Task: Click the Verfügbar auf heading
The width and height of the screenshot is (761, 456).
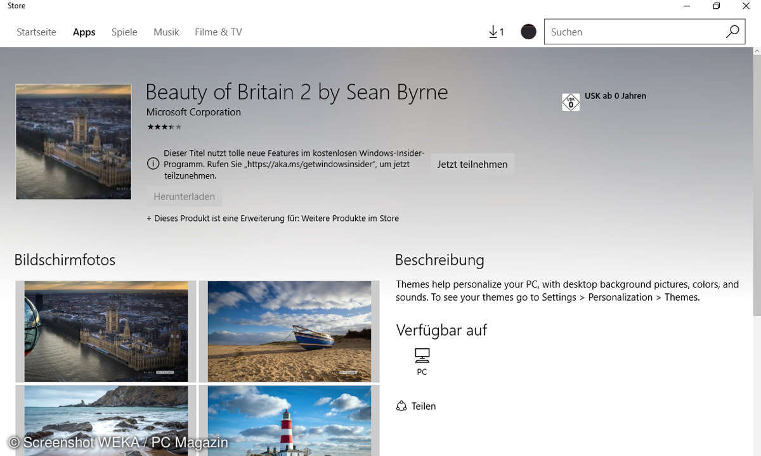Action: (441, 330)
